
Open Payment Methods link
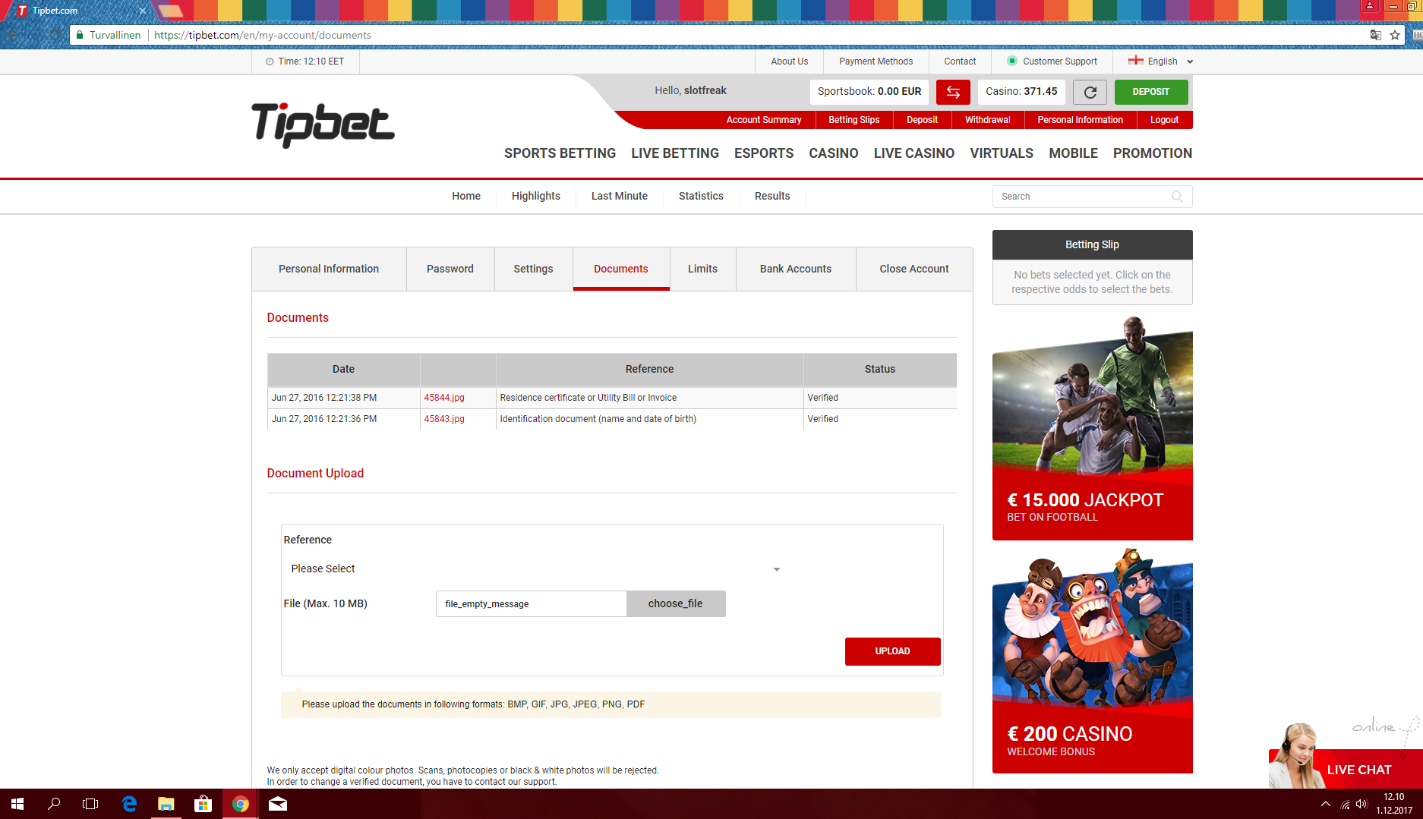click(876, 61)
